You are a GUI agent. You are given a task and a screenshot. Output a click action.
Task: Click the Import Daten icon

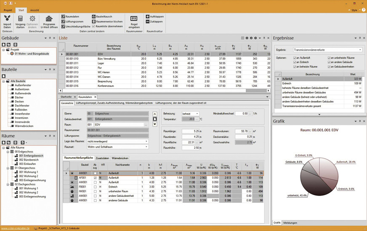[x=7, y=19]
